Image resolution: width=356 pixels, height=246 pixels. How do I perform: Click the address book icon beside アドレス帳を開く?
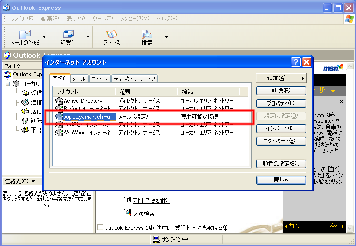click(x=127, y=199)
